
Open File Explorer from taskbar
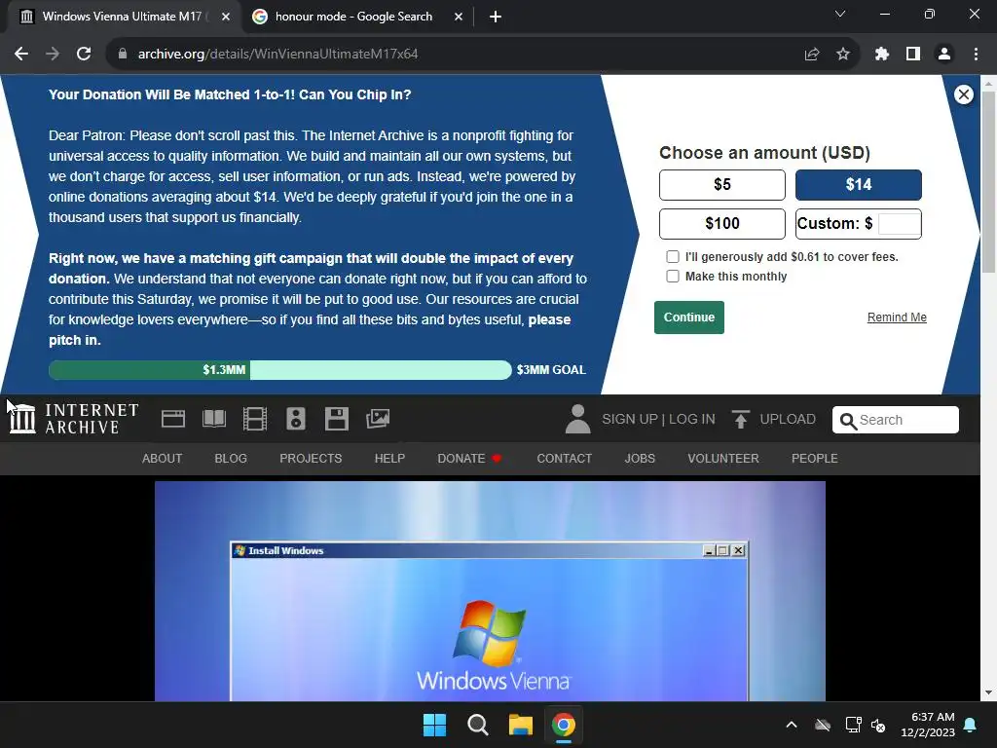pyautogui.click(x=520, y=725)
